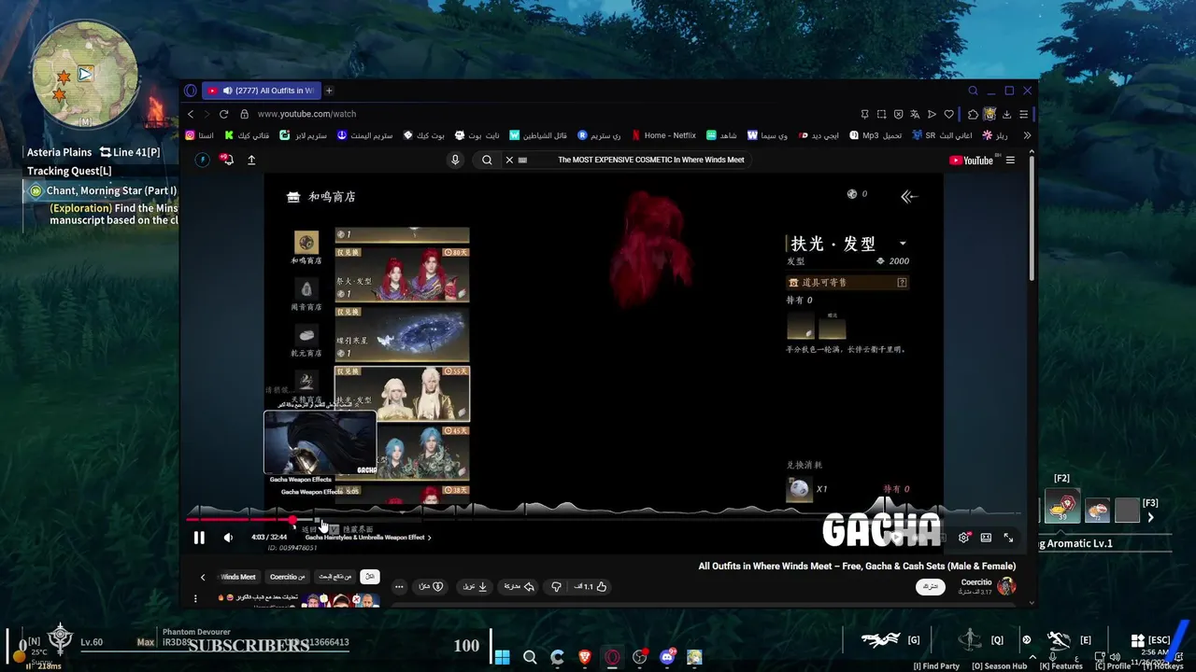Viewport: 1196px width, 672px height.
Task: Select the 'Winds Meet' filter chip
Action: click(x=238, y=577)
